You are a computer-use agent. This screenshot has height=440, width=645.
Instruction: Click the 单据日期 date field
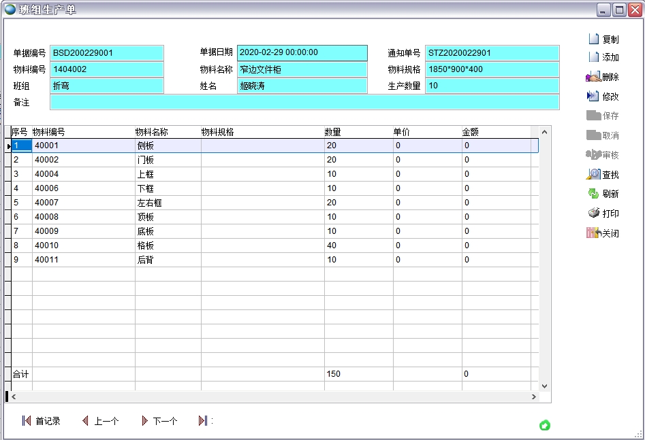pos(302,52)
